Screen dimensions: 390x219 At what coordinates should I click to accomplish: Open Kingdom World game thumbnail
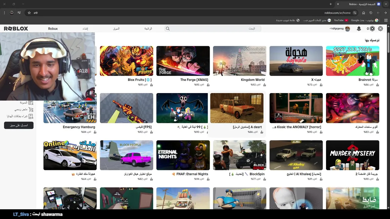(x=239, y=61)
